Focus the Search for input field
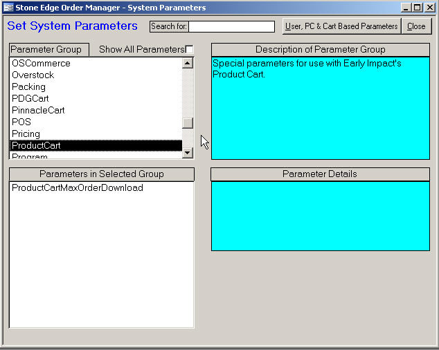The image size is (439, 350). 231,26
